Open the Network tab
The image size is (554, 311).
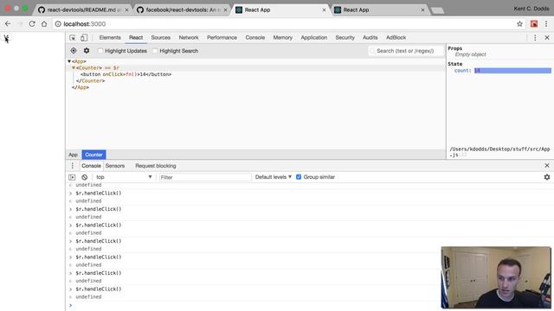point(189,38)
